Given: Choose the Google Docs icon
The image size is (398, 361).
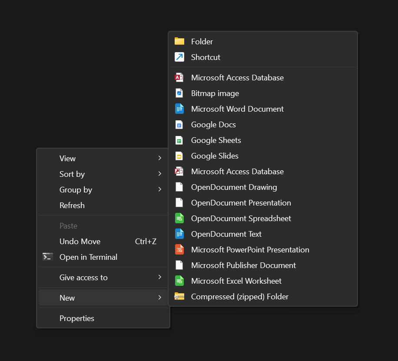Looking at the screenshot, I should [x=179, y=125].
